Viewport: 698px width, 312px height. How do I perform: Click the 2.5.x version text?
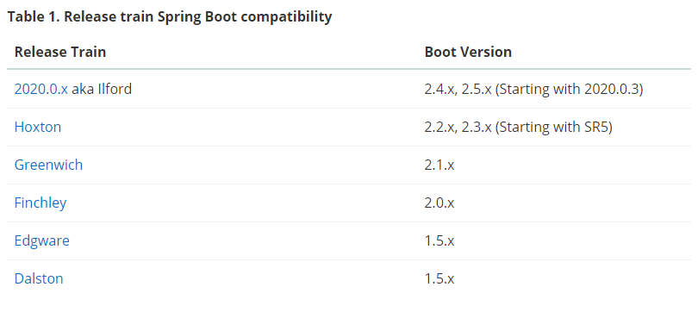pos(477,89)
